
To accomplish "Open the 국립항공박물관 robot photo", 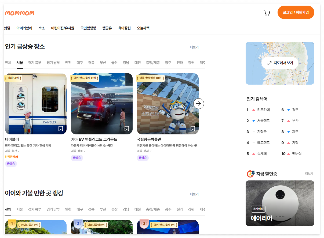I will click(x=168, y=104).
